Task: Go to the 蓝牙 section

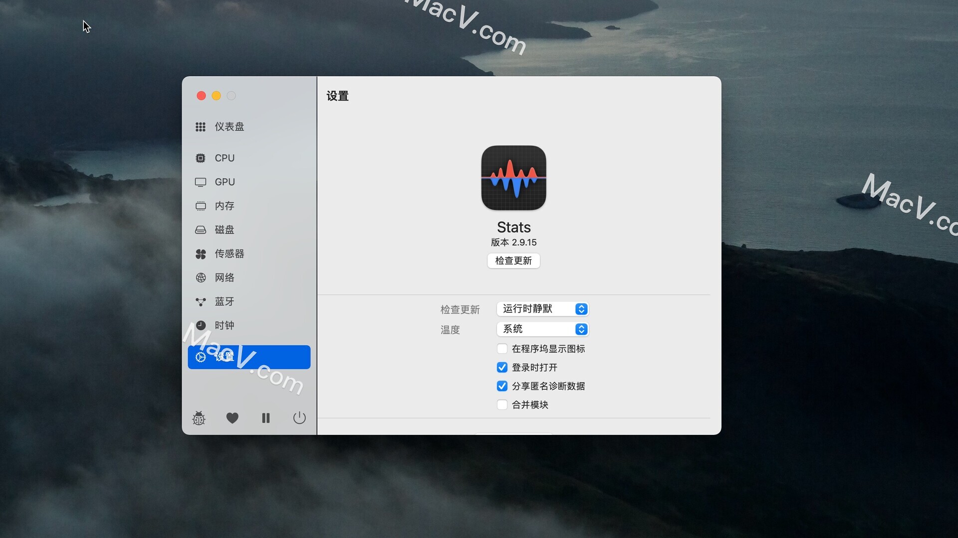Action: 249,302
